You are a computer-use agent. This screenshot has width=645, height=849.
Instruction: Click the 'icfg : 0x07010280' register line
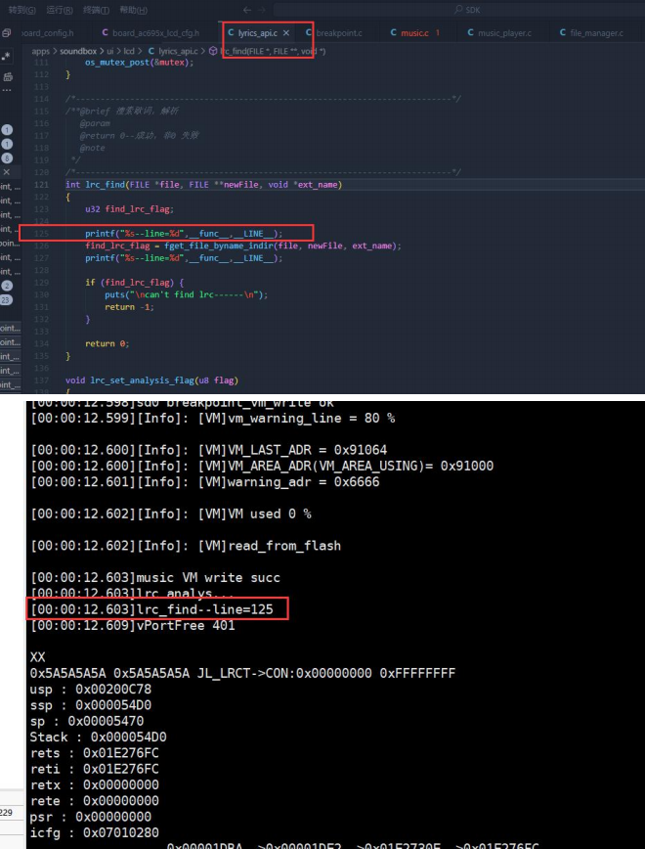[94, 832]
